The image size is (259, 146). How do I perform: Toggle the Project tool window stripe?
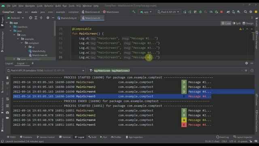tap(2, 21)
